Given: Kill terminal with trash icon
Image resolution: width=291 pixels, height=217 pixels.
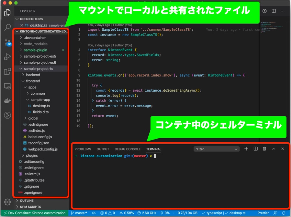Looking at the screenshot, I should tap(264, 149).
